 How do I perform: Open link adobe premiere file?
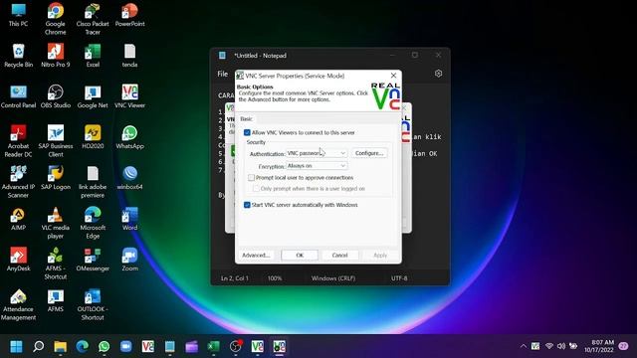point(93,182)
